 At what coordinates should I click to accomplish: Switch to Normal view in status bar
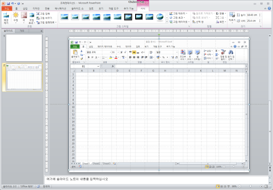(218, 186)
